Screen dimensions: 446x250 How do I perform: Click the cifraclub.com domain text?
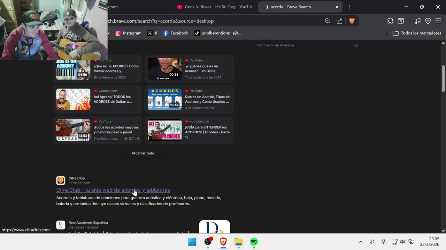tap(79, 183)
